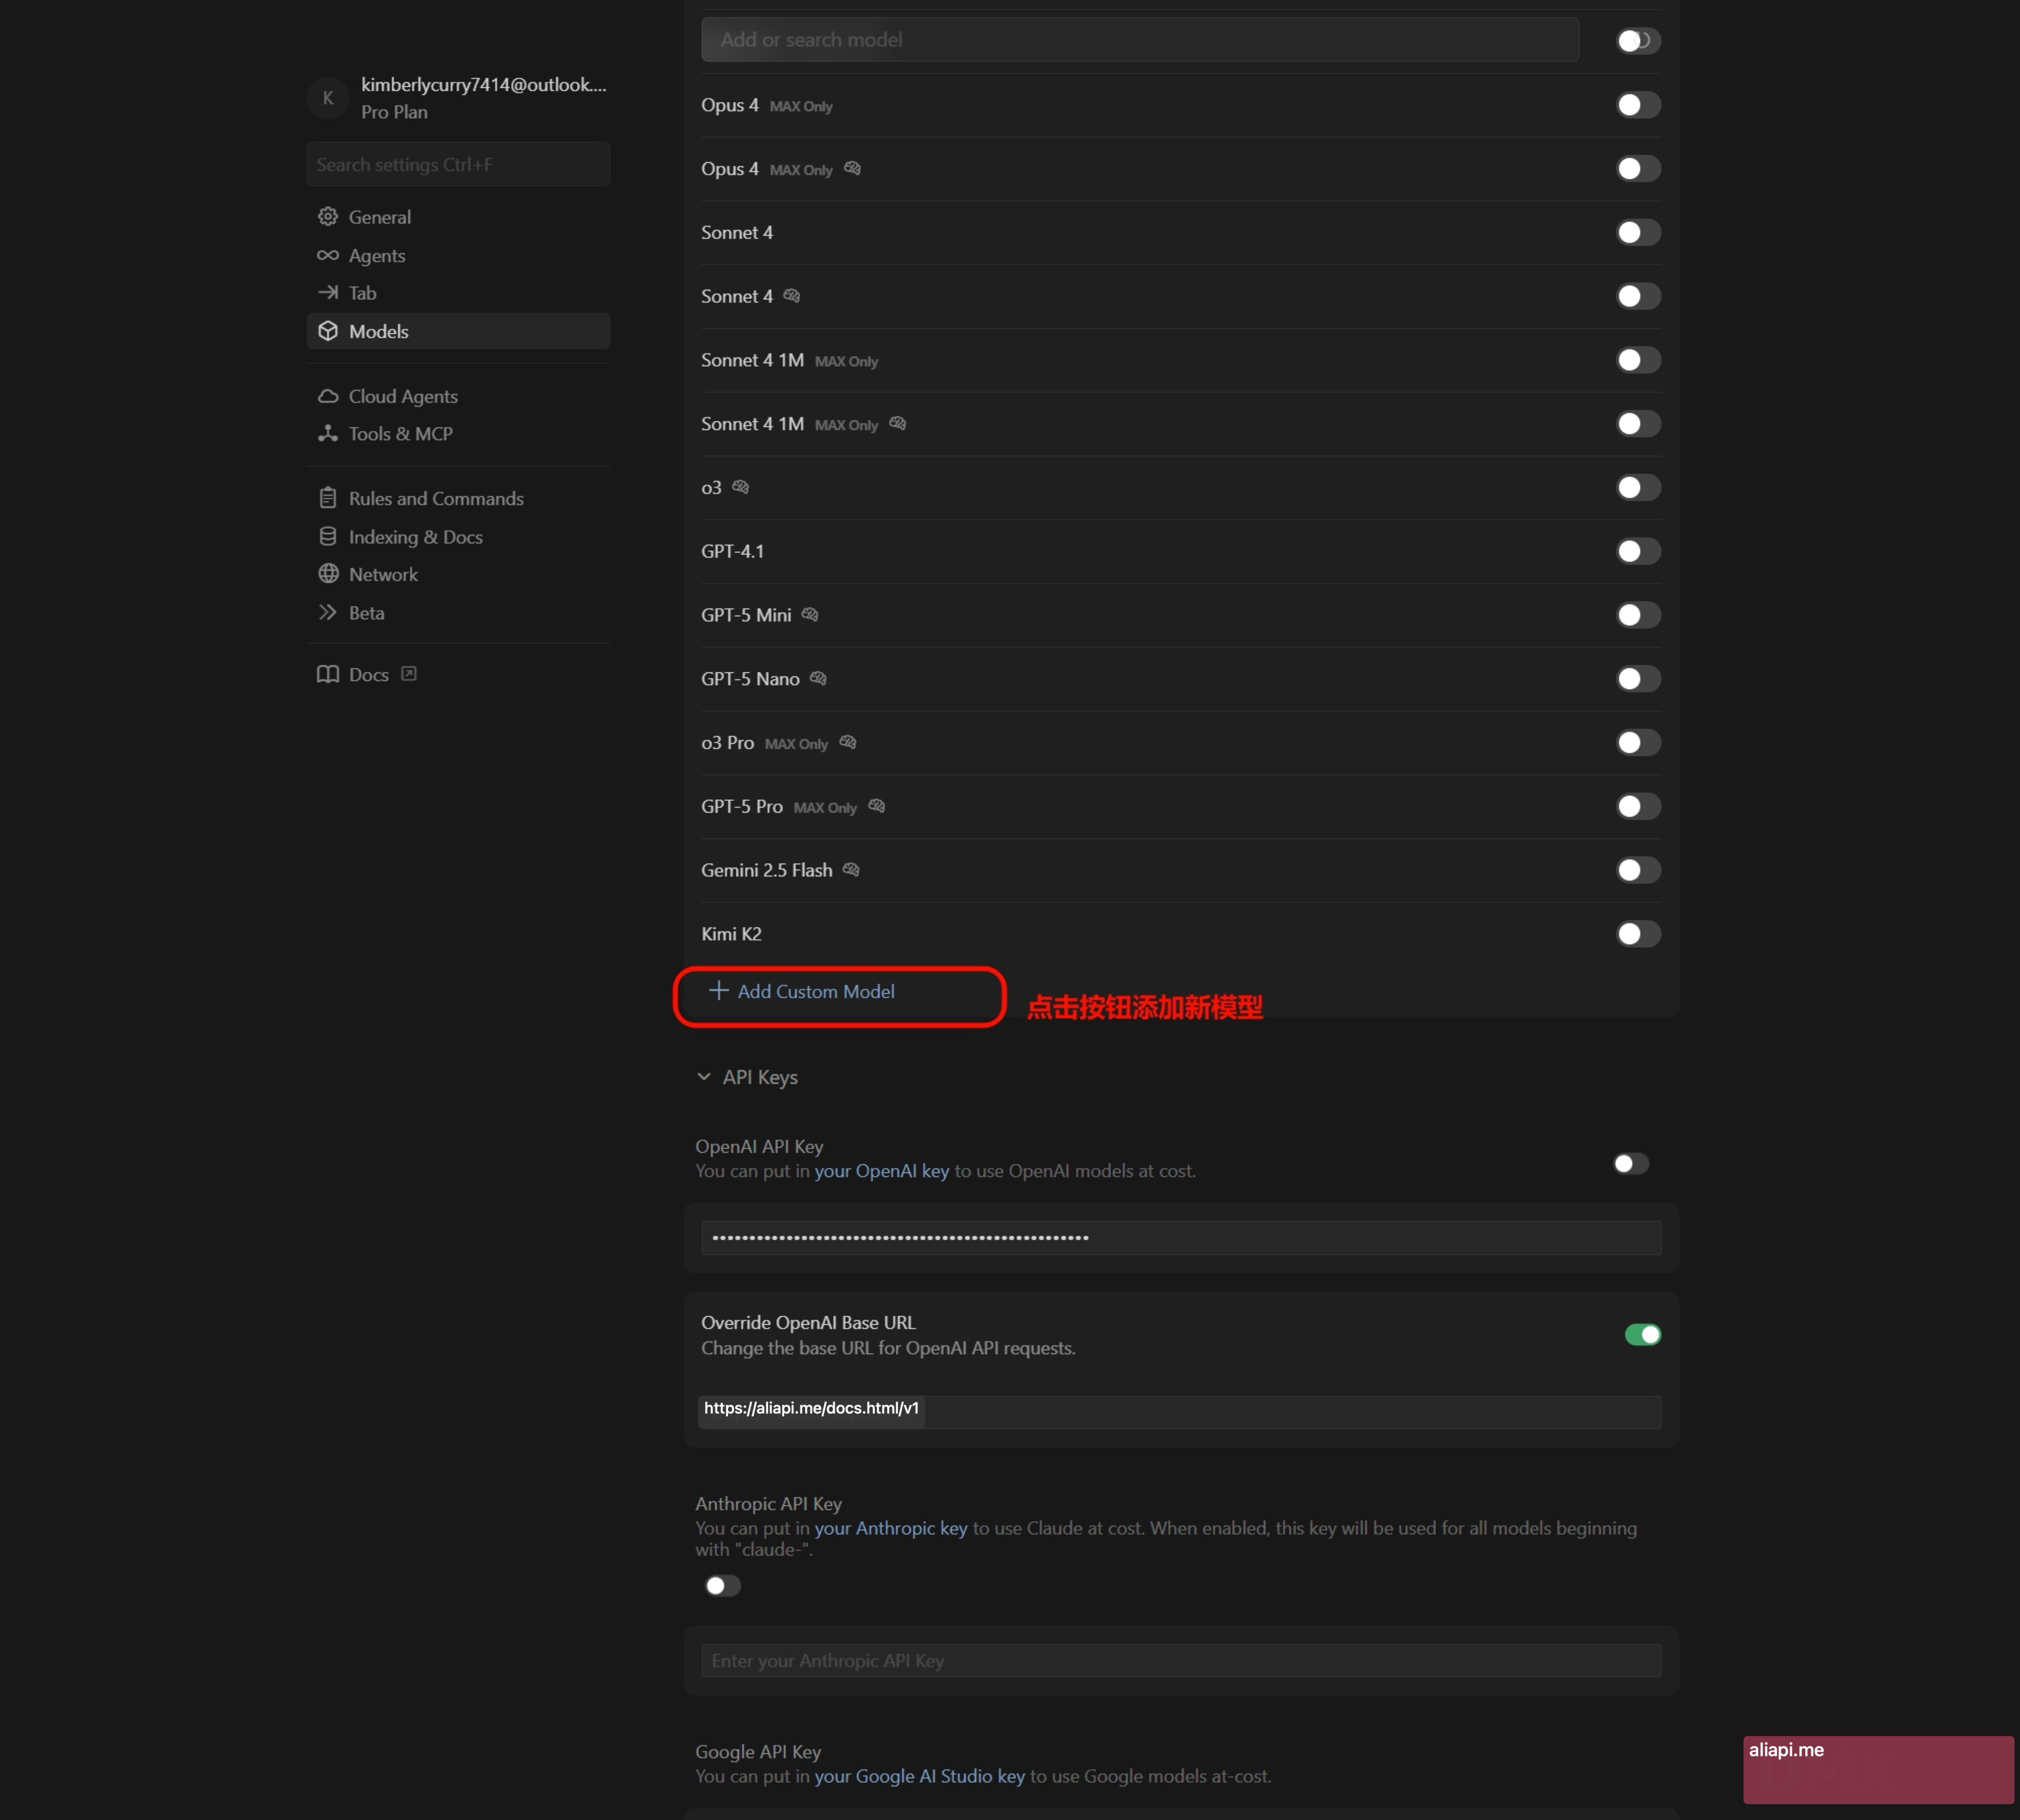Disable the Override OpenAI Base URL toggle
This screenshot has height=1820, width=2020.
point(1643,1335)
